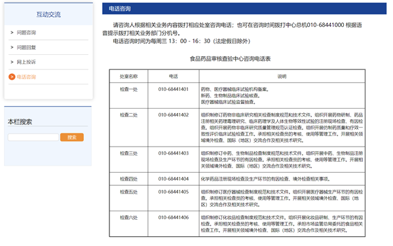Click the 互动交流 sidebar heading

tap(48, 14)
